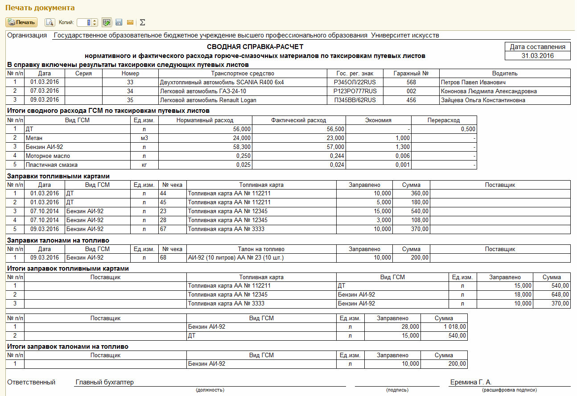
Task: Click the 1 018,00 total sum cell
Action: point(444,327)
